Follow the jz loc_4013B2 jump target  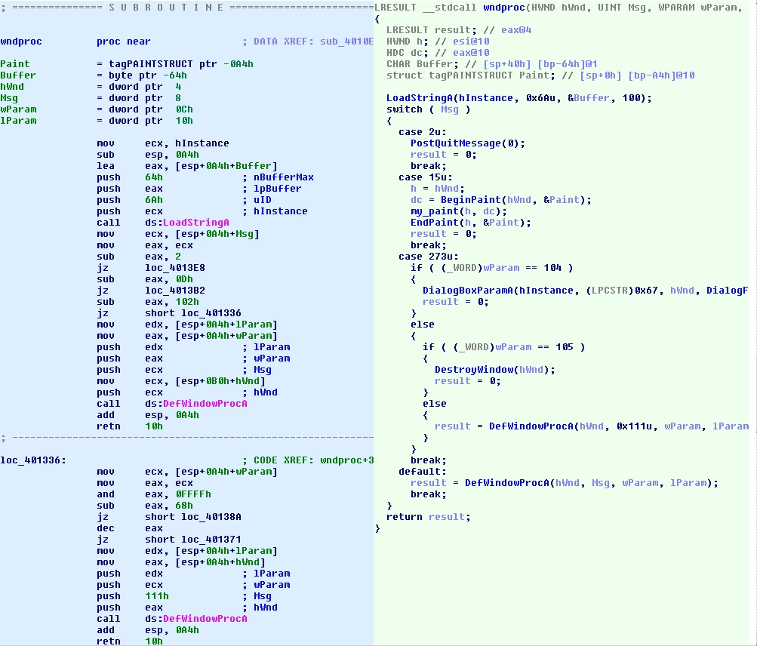pos(174,291)
